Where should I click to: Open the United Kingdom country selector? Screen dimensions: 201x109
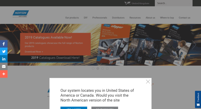pos(140,3)
